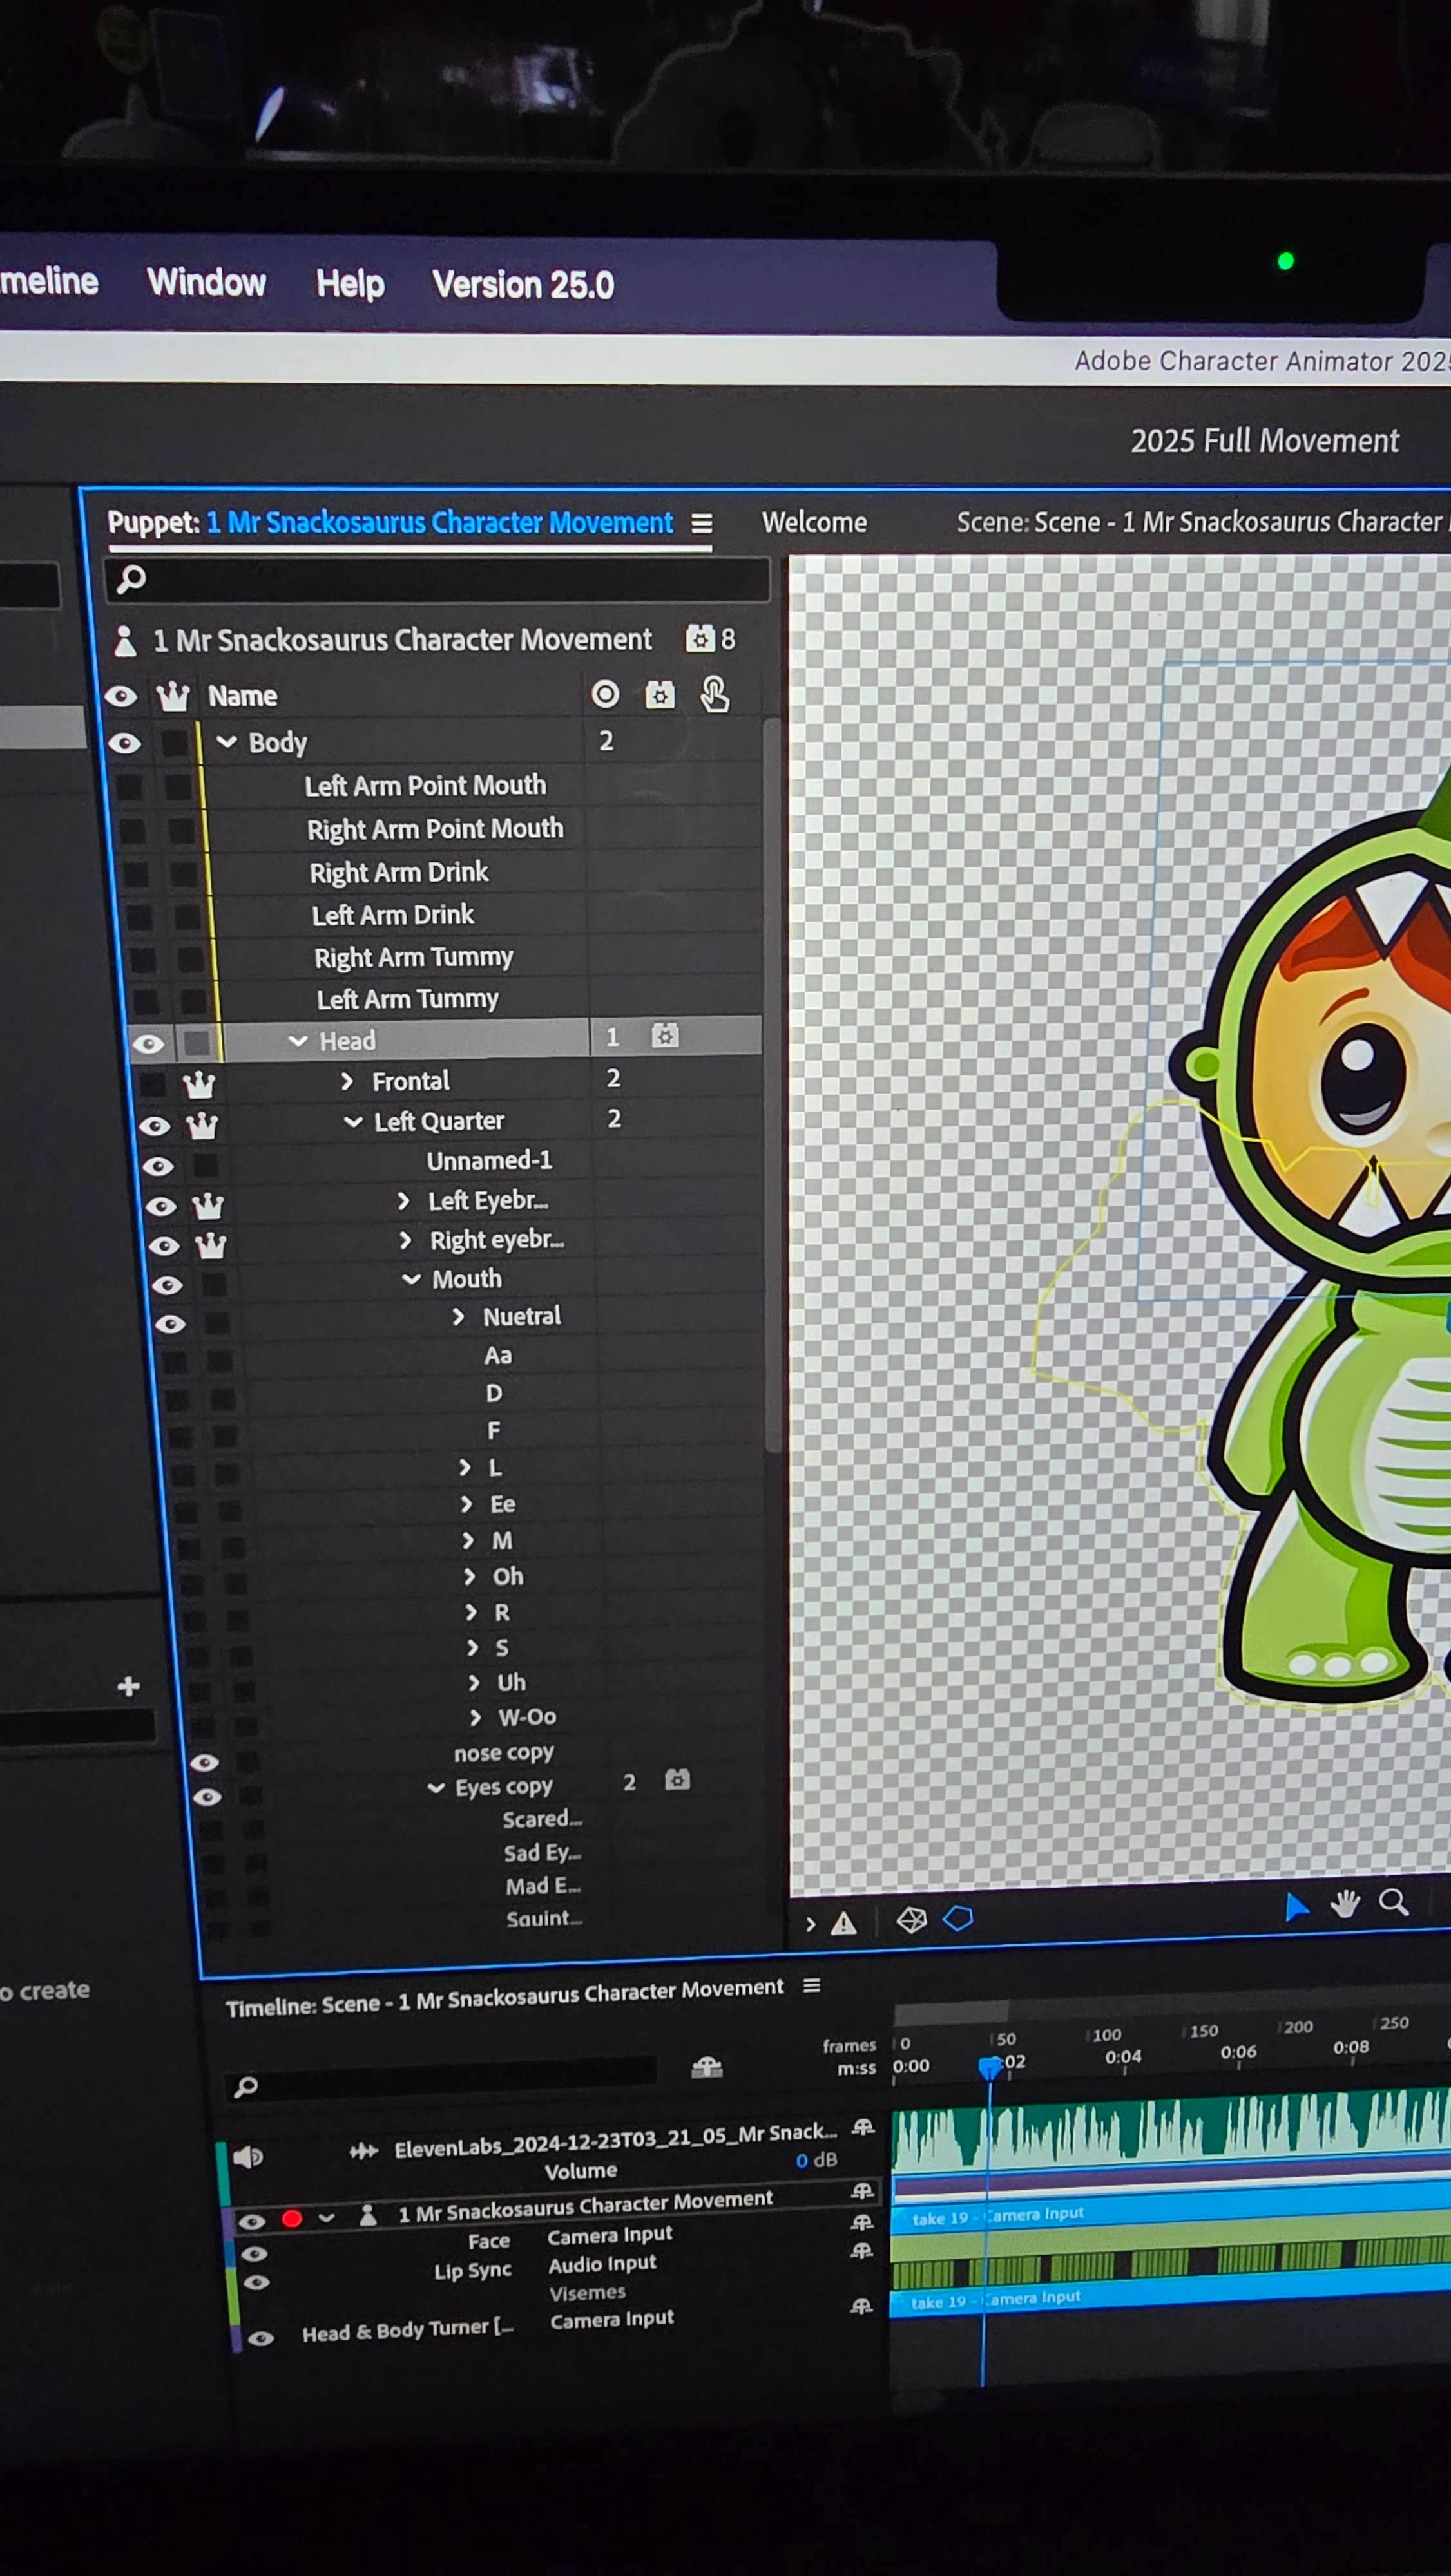Select the arrow selection tool below the scene
The width and height of the screenshot is (1451, 2576).
pyautogui.click(x=1295, y=1907)
